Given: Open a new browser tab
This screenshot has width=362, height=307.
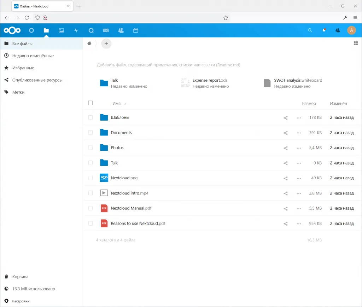Looking at the screenshot, I should [79, 6].
